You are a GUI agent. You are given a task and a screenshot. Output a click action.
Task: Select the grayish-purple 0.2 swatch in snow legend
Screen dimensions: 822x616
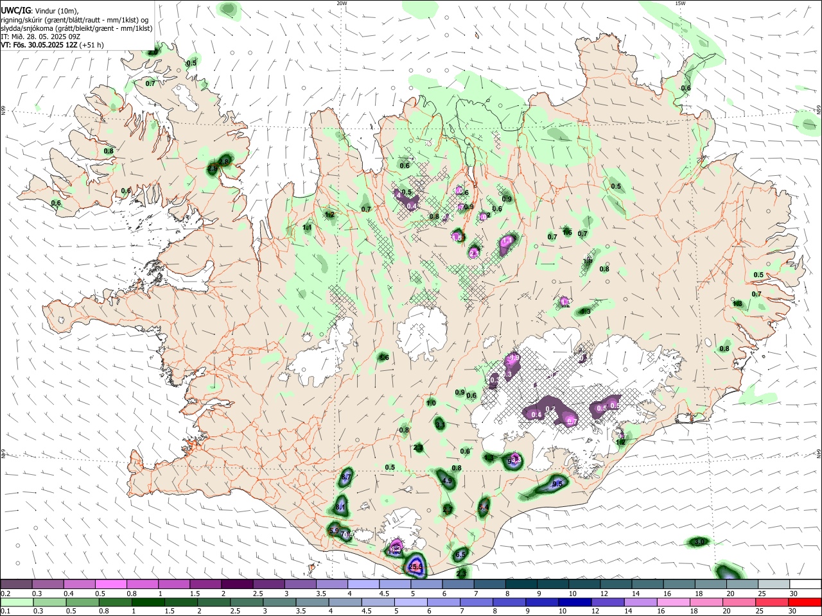click(x=16, y=584)
